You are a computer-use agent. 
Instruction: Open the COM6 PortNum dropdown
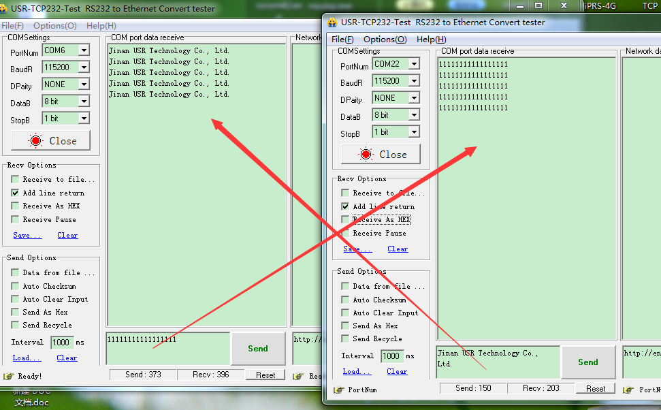[83, 50]
